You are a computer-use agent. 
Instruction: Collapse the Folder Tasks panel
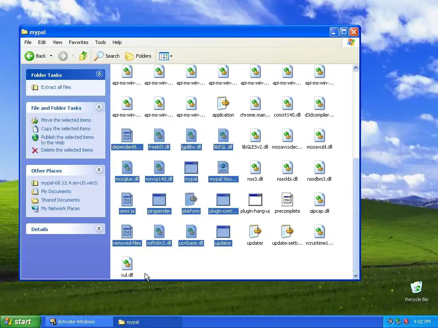[99, 74]
